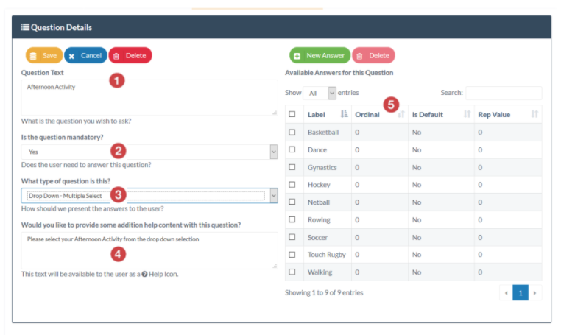The width and height of the screenshot is (561, 335).
Task: Sort by Rep Value using its sort icon
Action: click(534, 114)
